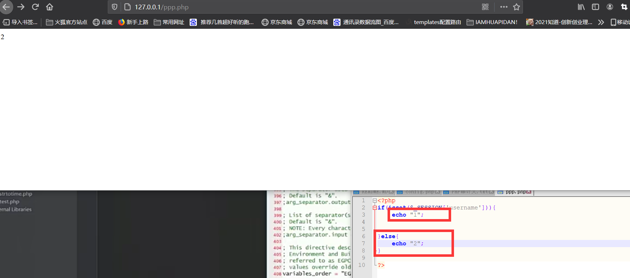Click the <?php opening tag text
The image size is (630, 278).
coord(386,200)
